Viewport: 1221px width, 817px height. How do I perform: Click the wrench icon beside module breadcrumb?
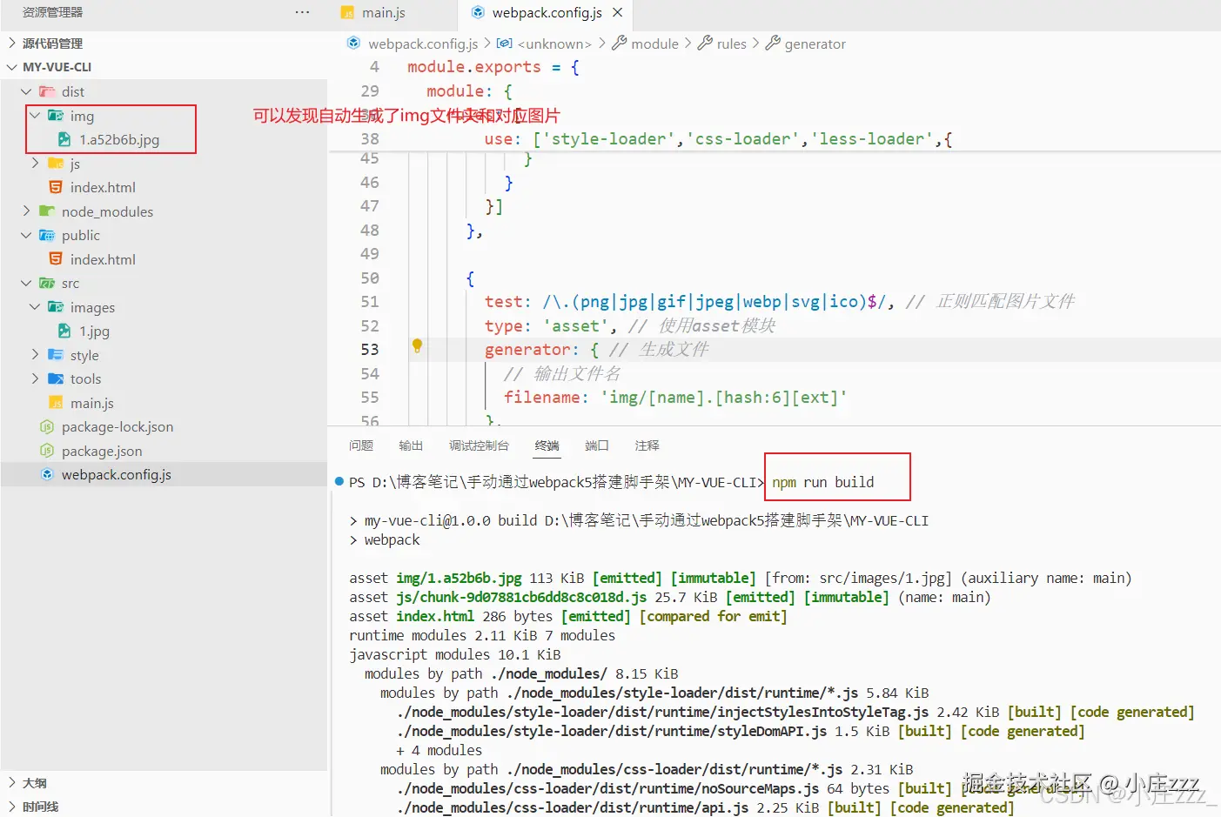[x=619, y=43]
